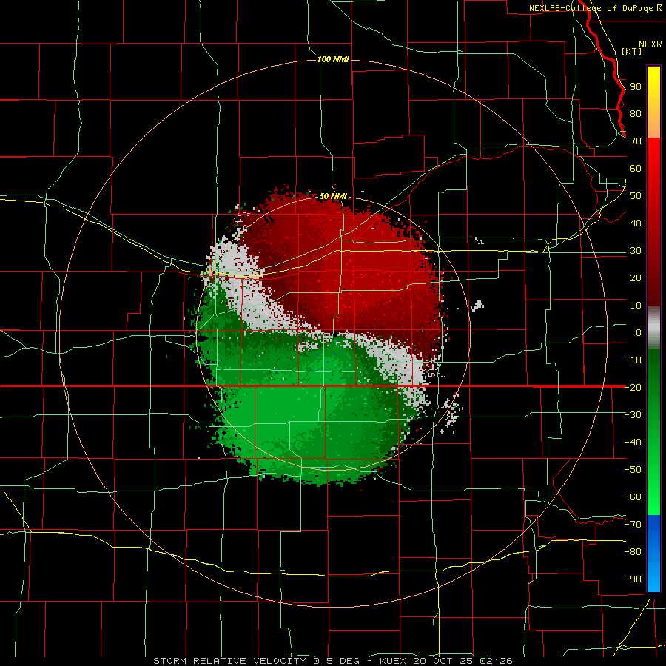Click the 40 value on velocity scale
This screenshot has width=666, height=666.
[x=636, y=223]
